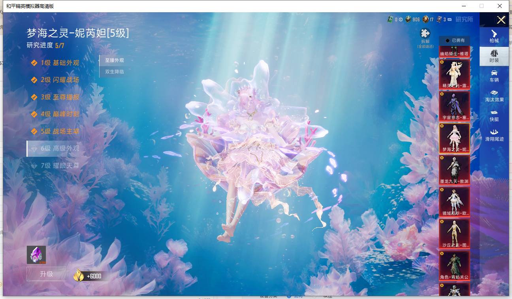Image resolution: width=512 pixels, height=299 pixels.
Task: Select the 墨龙九天-敖渊 outfit thumbnail
Action: point(455,170)
